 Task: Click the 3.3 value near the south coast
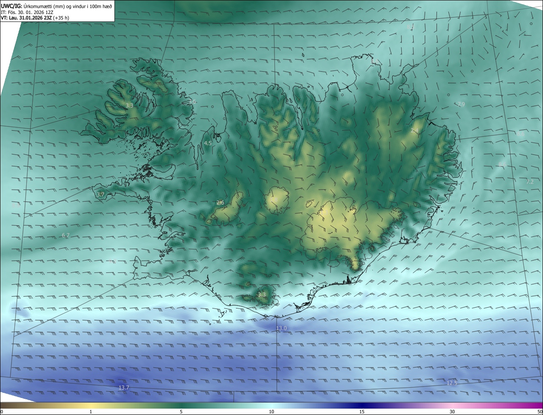click(x=262, y=294)
